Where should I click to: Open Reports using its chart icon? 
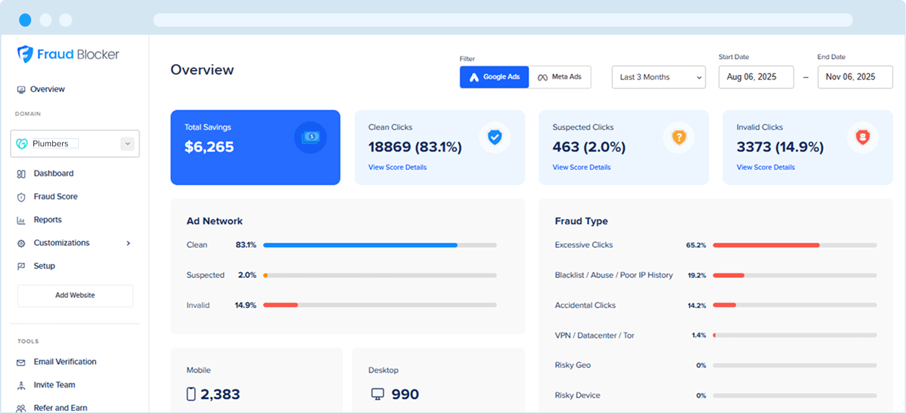pos(22,219)
